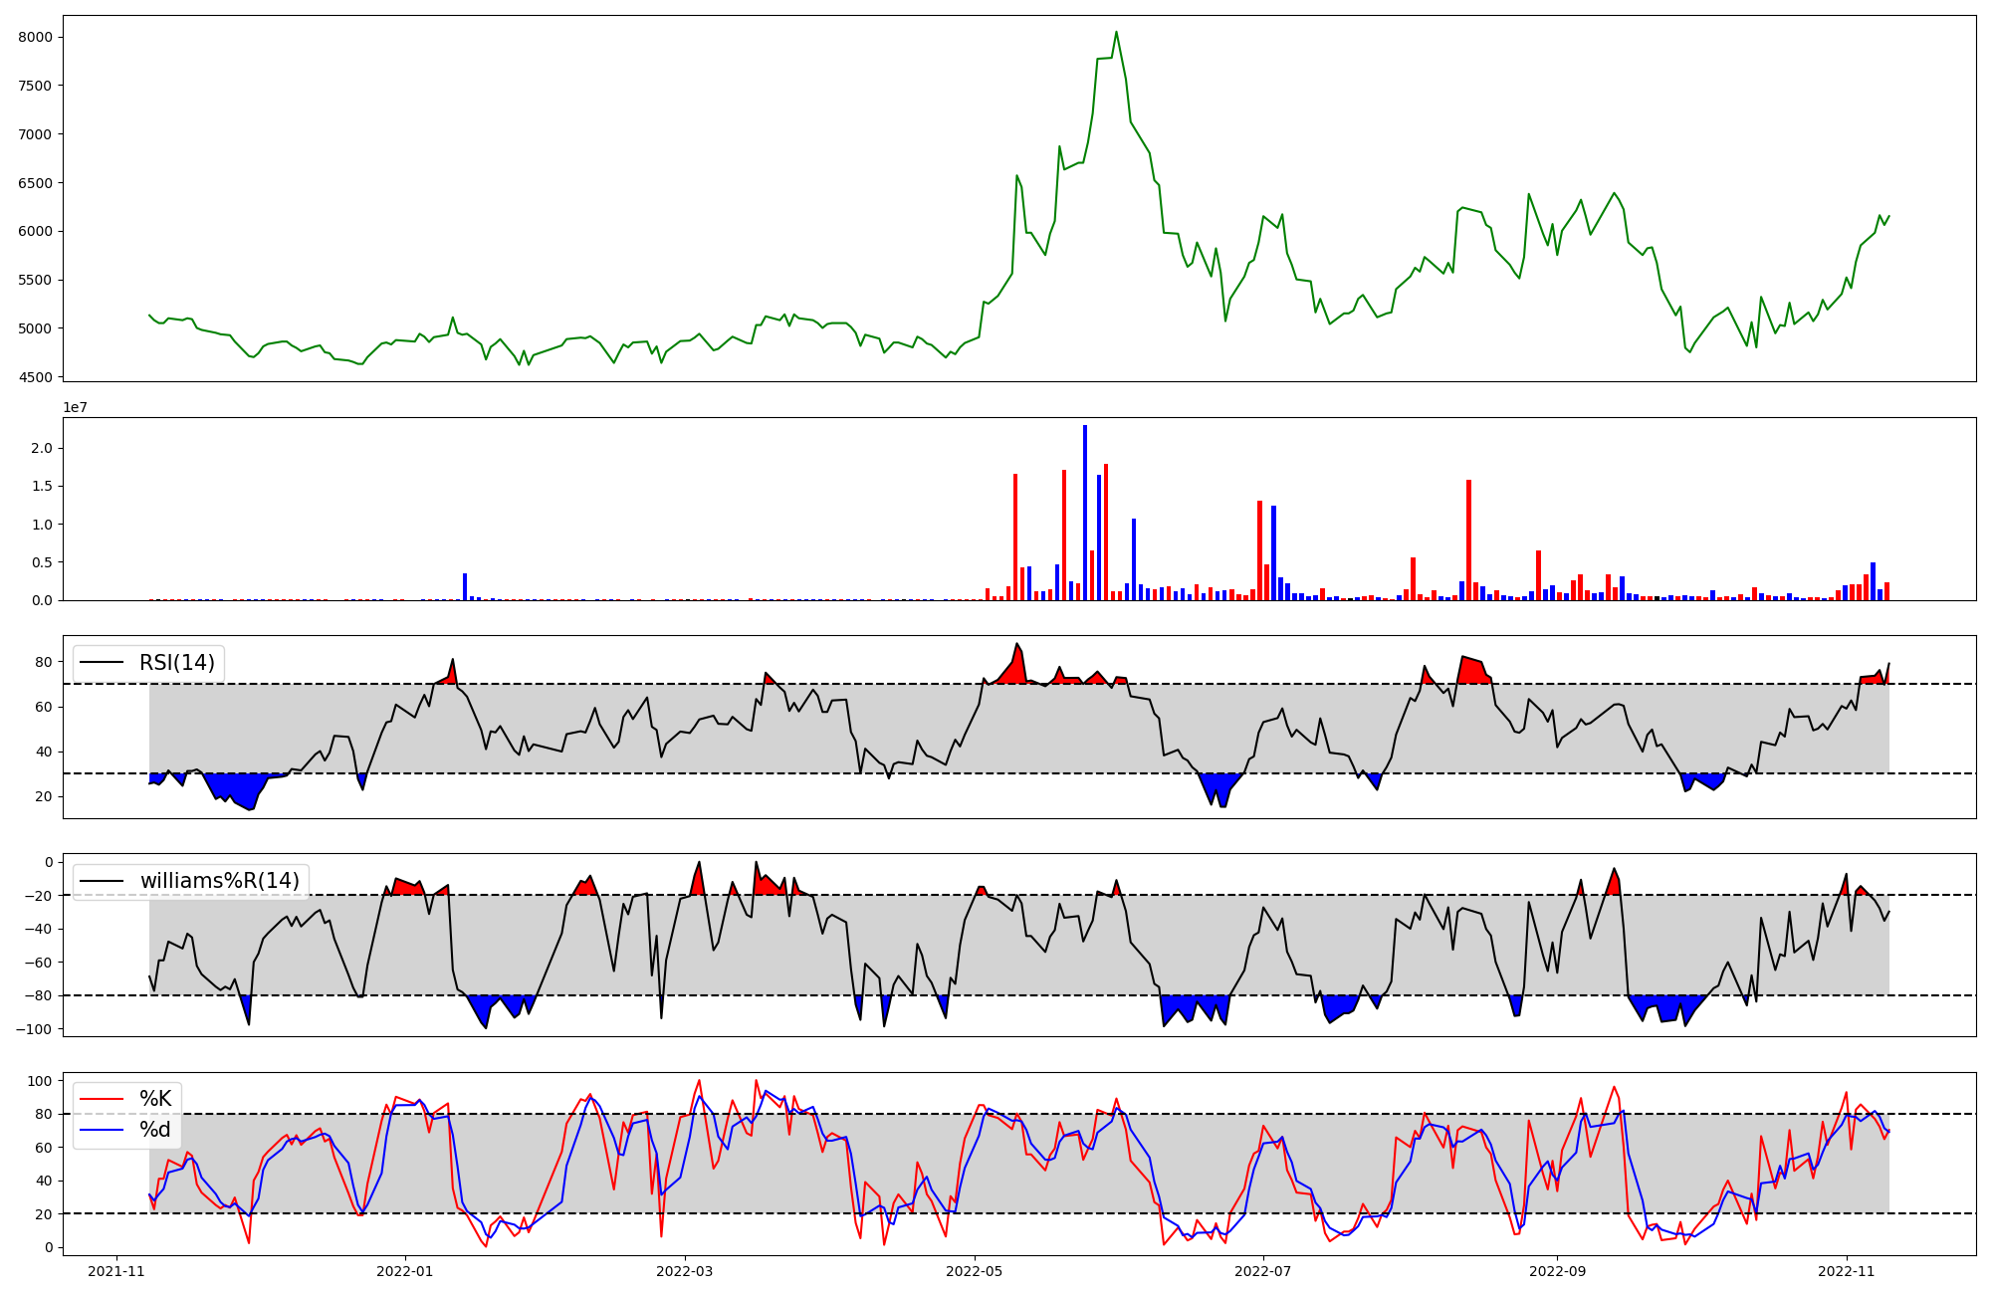Click the 100 tick on the stochastic axis
Viewport: 1991px width, 1294px height.
(41, 1081)
